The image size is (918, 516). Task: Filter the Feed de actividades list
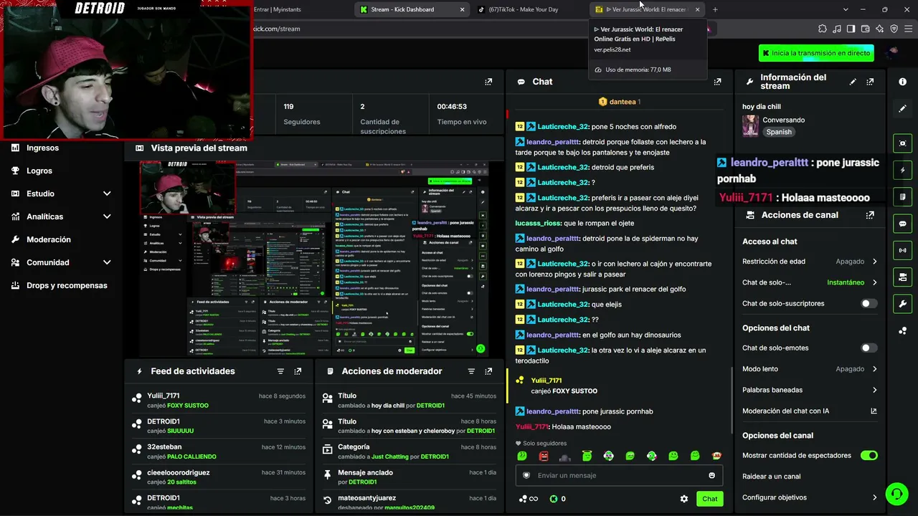[x=280, y=371]
